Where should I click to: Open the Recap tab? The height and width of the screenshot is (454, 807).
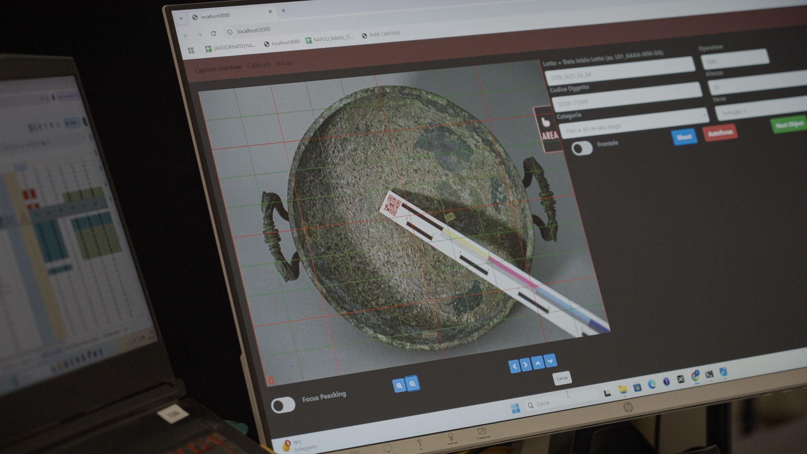(x=285, y=63)
